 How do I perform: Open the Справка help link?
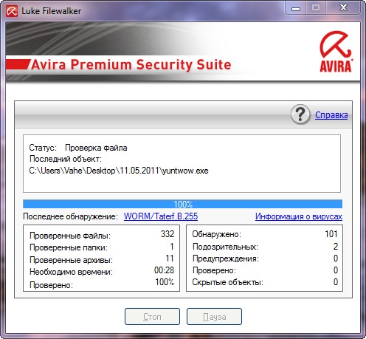pos(331,115)
